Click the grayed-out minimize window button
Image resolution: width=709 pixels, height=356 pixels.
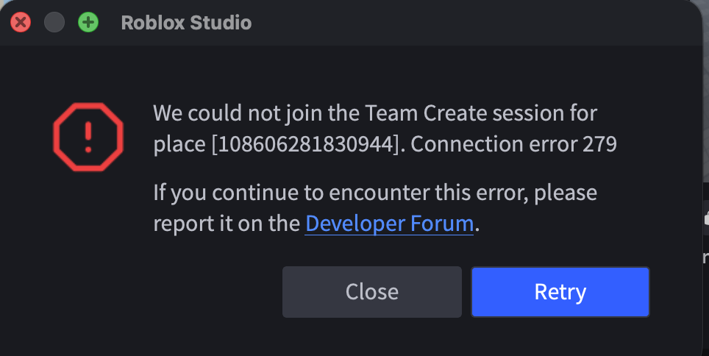coord(54,22)
